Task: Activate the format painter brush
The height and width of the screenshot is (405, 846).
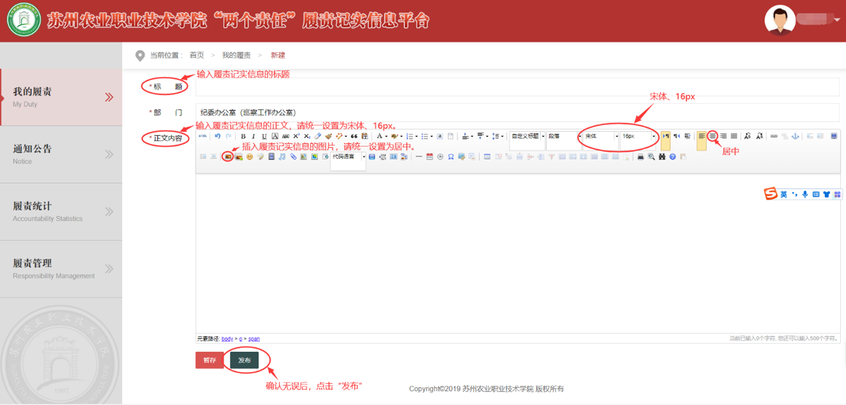Action: (x=328, y=136)
